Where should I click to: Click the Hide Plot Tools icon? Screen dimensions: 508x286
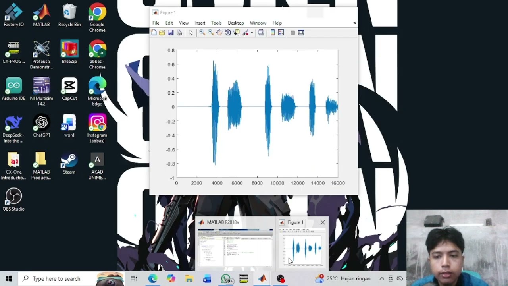[293, 33]
